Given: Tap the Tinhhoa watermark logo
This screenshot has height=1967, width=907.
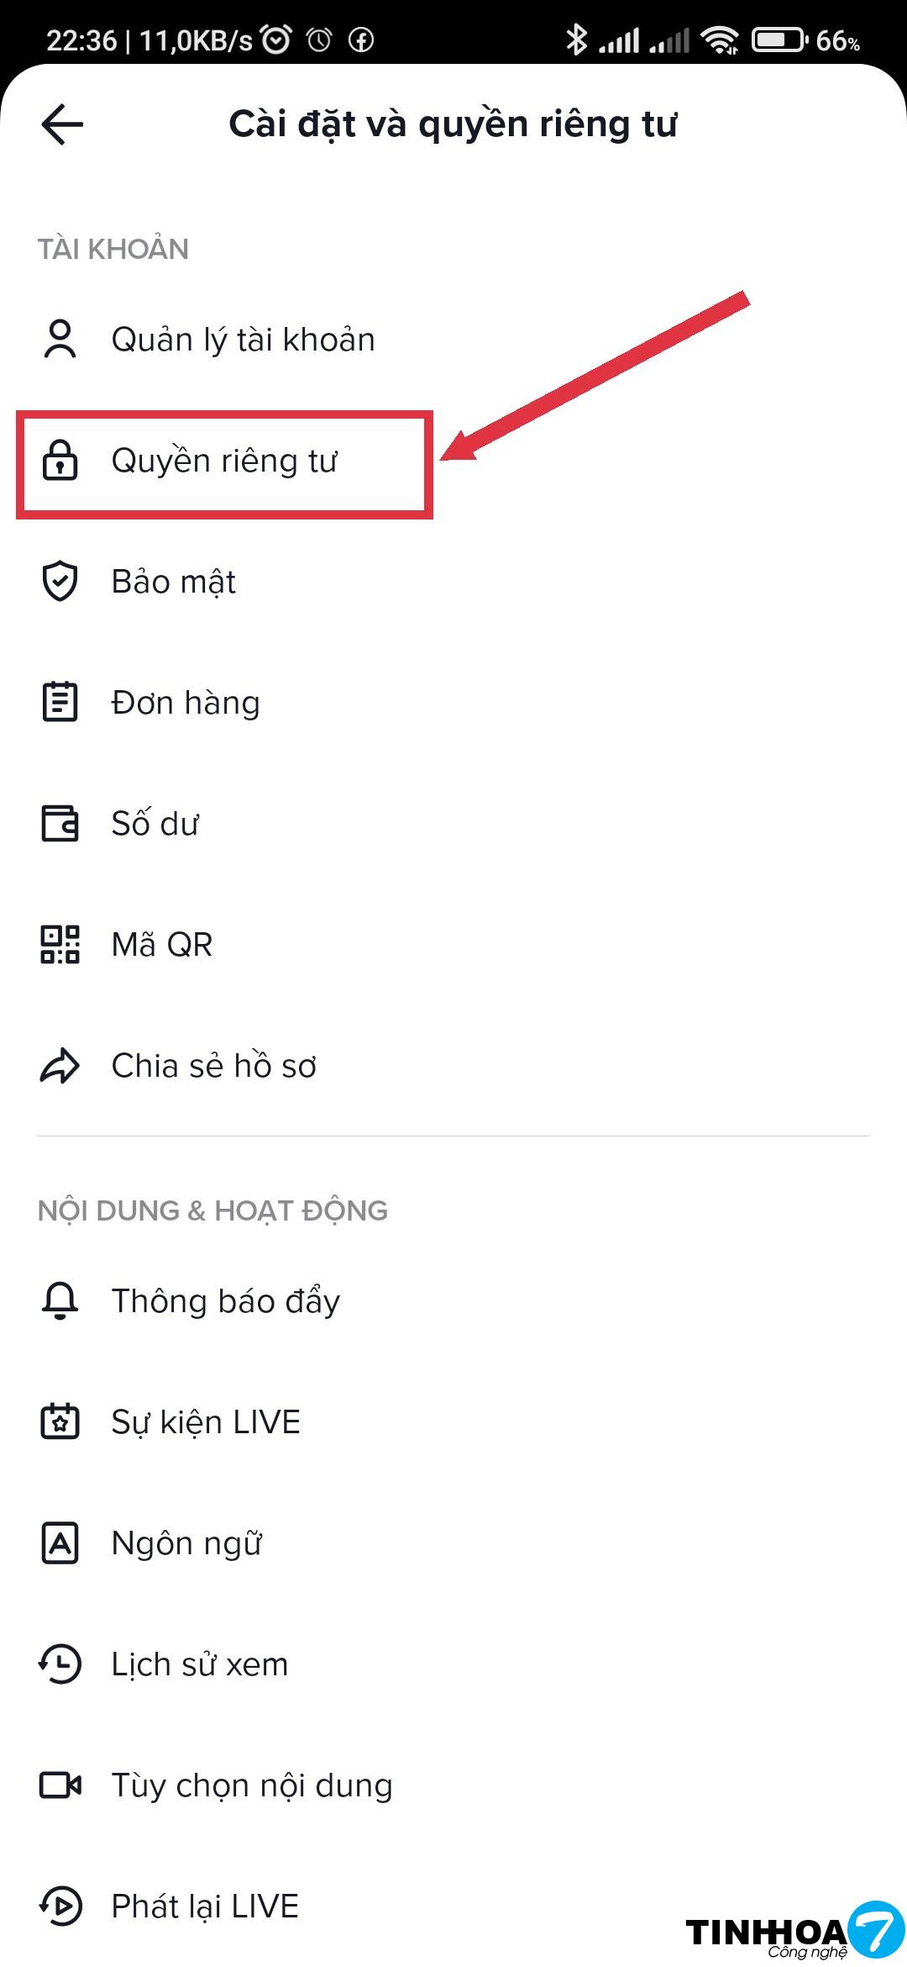Looking at the screenshot, I should point(793,1932).
